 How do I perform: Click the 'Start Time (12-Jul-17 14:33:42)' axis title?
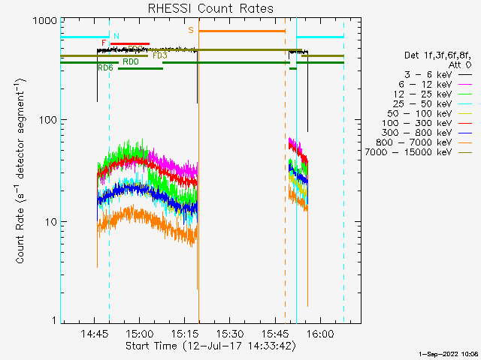pos(211,346)
